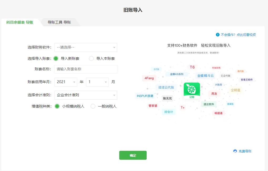This screenshot has width=268, height=171.
Task: Click the blue question mark help icon
Action: click(x=218, y=34)
